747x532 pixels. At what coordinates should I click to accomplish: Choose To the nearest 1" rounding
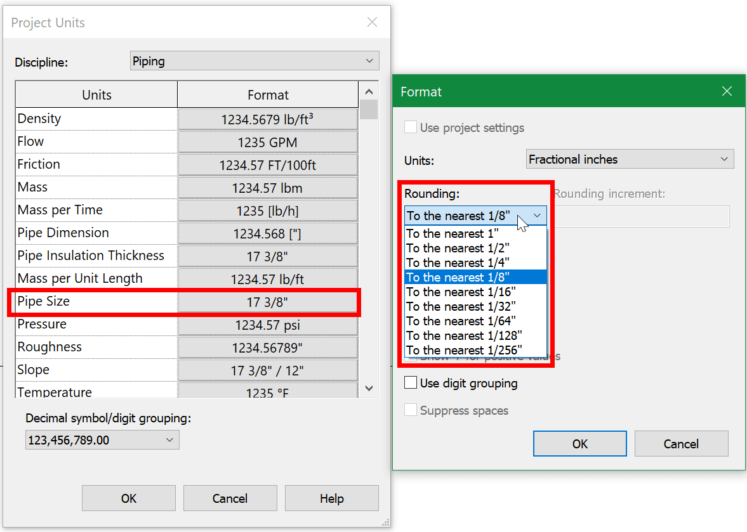(x=475, y=233)
